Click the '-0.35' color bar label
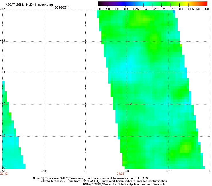 [x=134, y=9]
